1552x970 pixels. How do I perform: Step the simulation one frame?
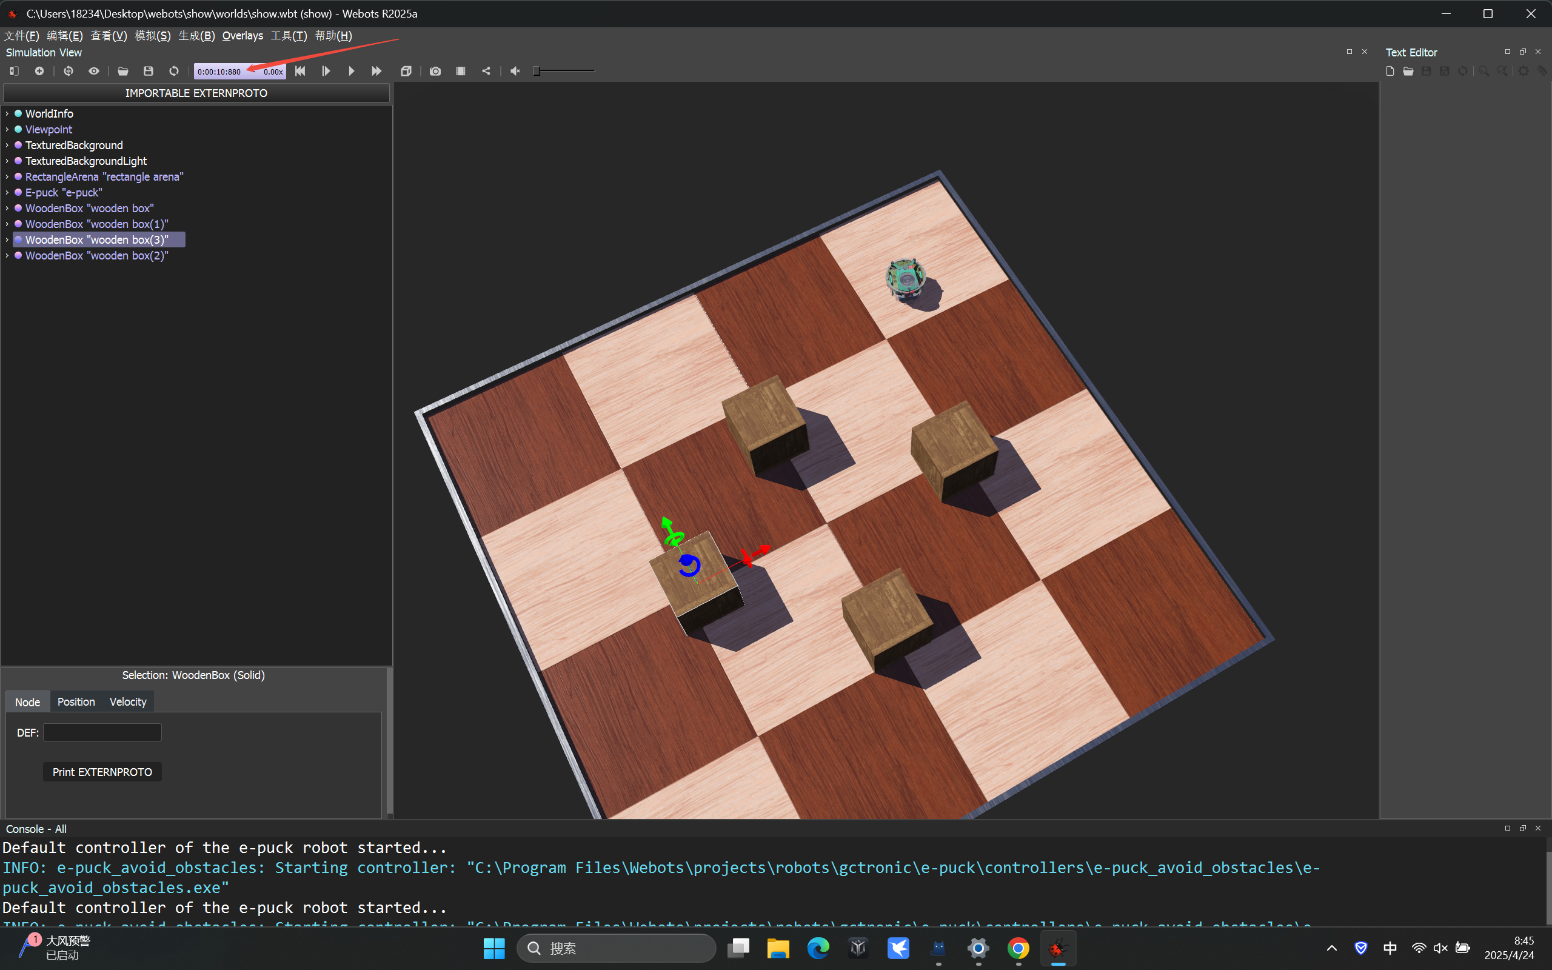point(326,71)
